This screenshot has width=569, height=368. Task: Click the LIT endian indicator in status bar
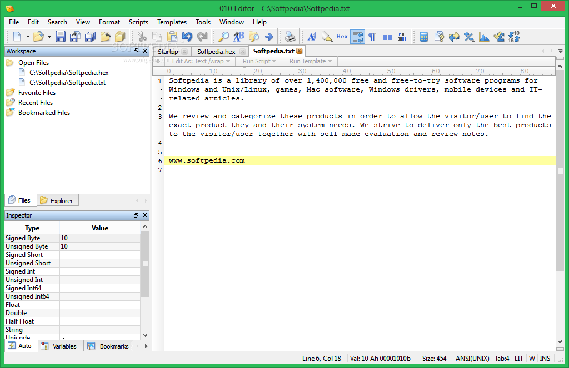click(518, 359)
